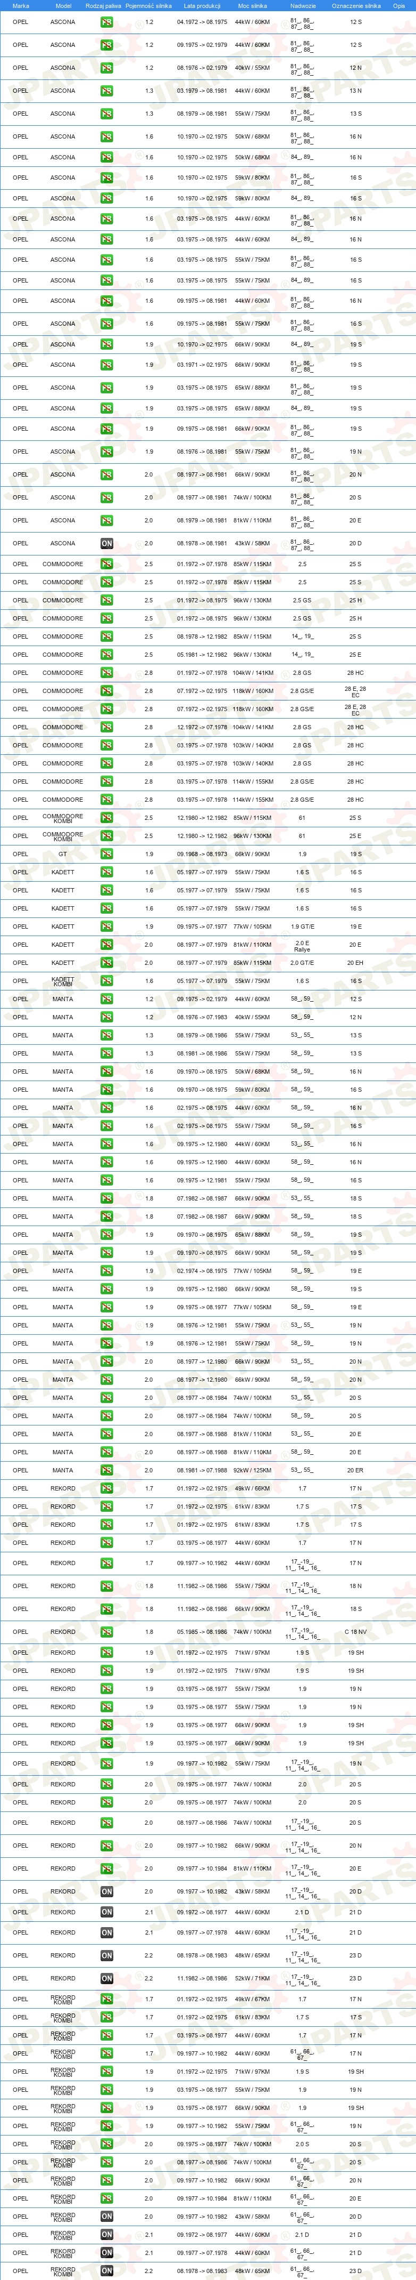
Task: Click the 'C 18 NV' engine code cell
Action: pyautogui.click(x=355, y=1632)
